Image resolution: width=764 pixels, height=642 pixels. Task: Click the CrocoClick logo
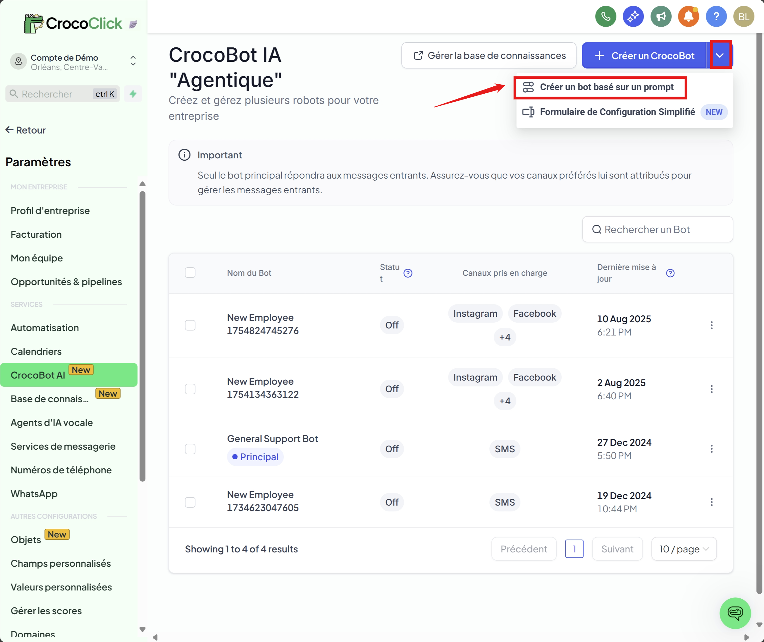click(x=73, y=23)
